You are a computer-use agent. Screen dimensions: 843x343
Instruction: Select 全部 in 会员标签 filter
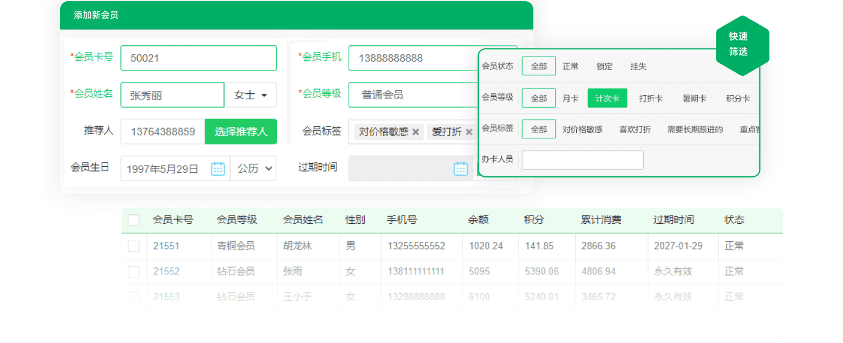coord(539,129)
